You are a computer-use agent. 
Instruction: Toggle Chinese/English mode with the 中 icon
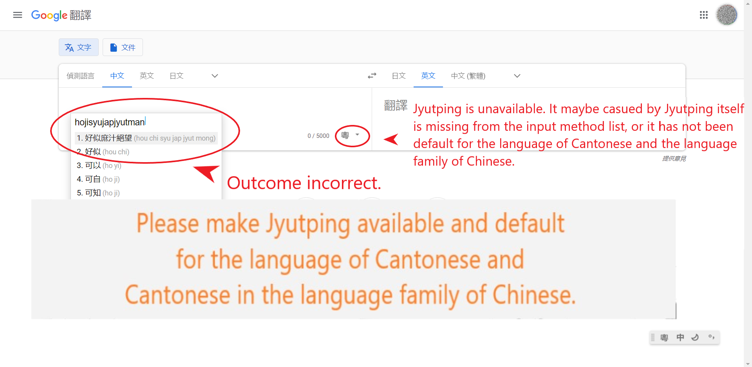680,337
